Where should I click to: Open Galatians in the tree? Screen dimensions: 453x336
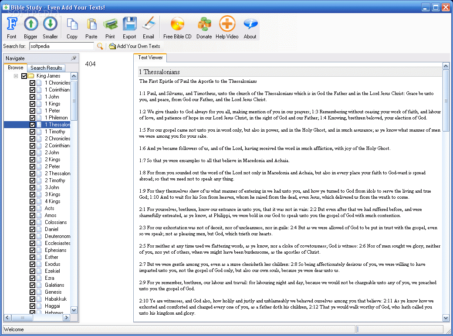pos(54,285)
